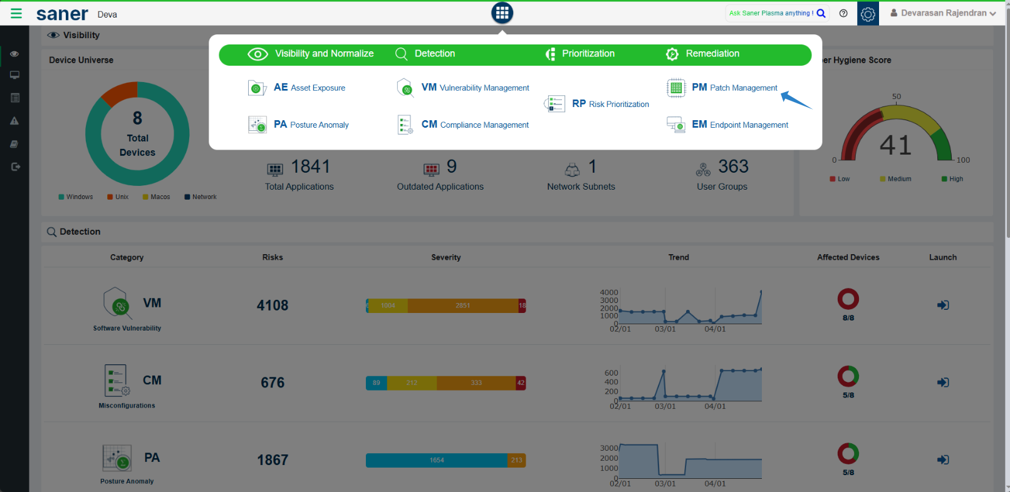The image size is (1010, 492).
Task: Click the monitor devices icon in sidebar
Action: [x=14, y=75]
